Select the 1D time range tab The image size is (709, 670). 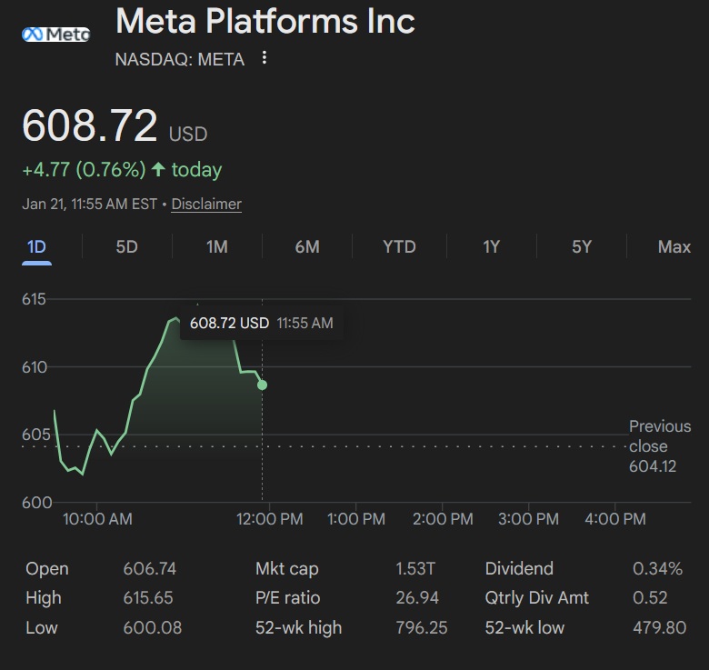36,246
